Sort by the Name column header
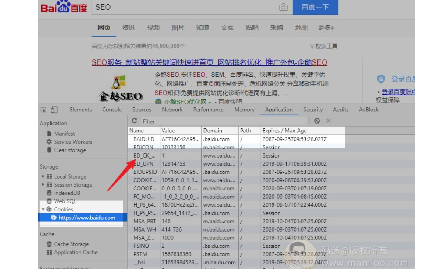The image size is (448, 269). coord(144,130)
